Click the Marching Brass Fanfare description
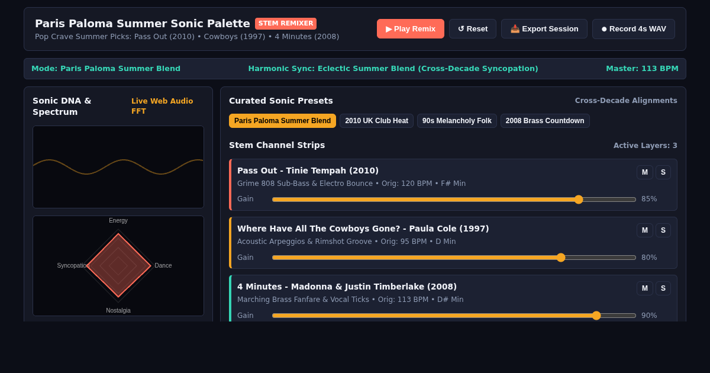This screenshot has height=373, width=710. click(x=350, y=300)
